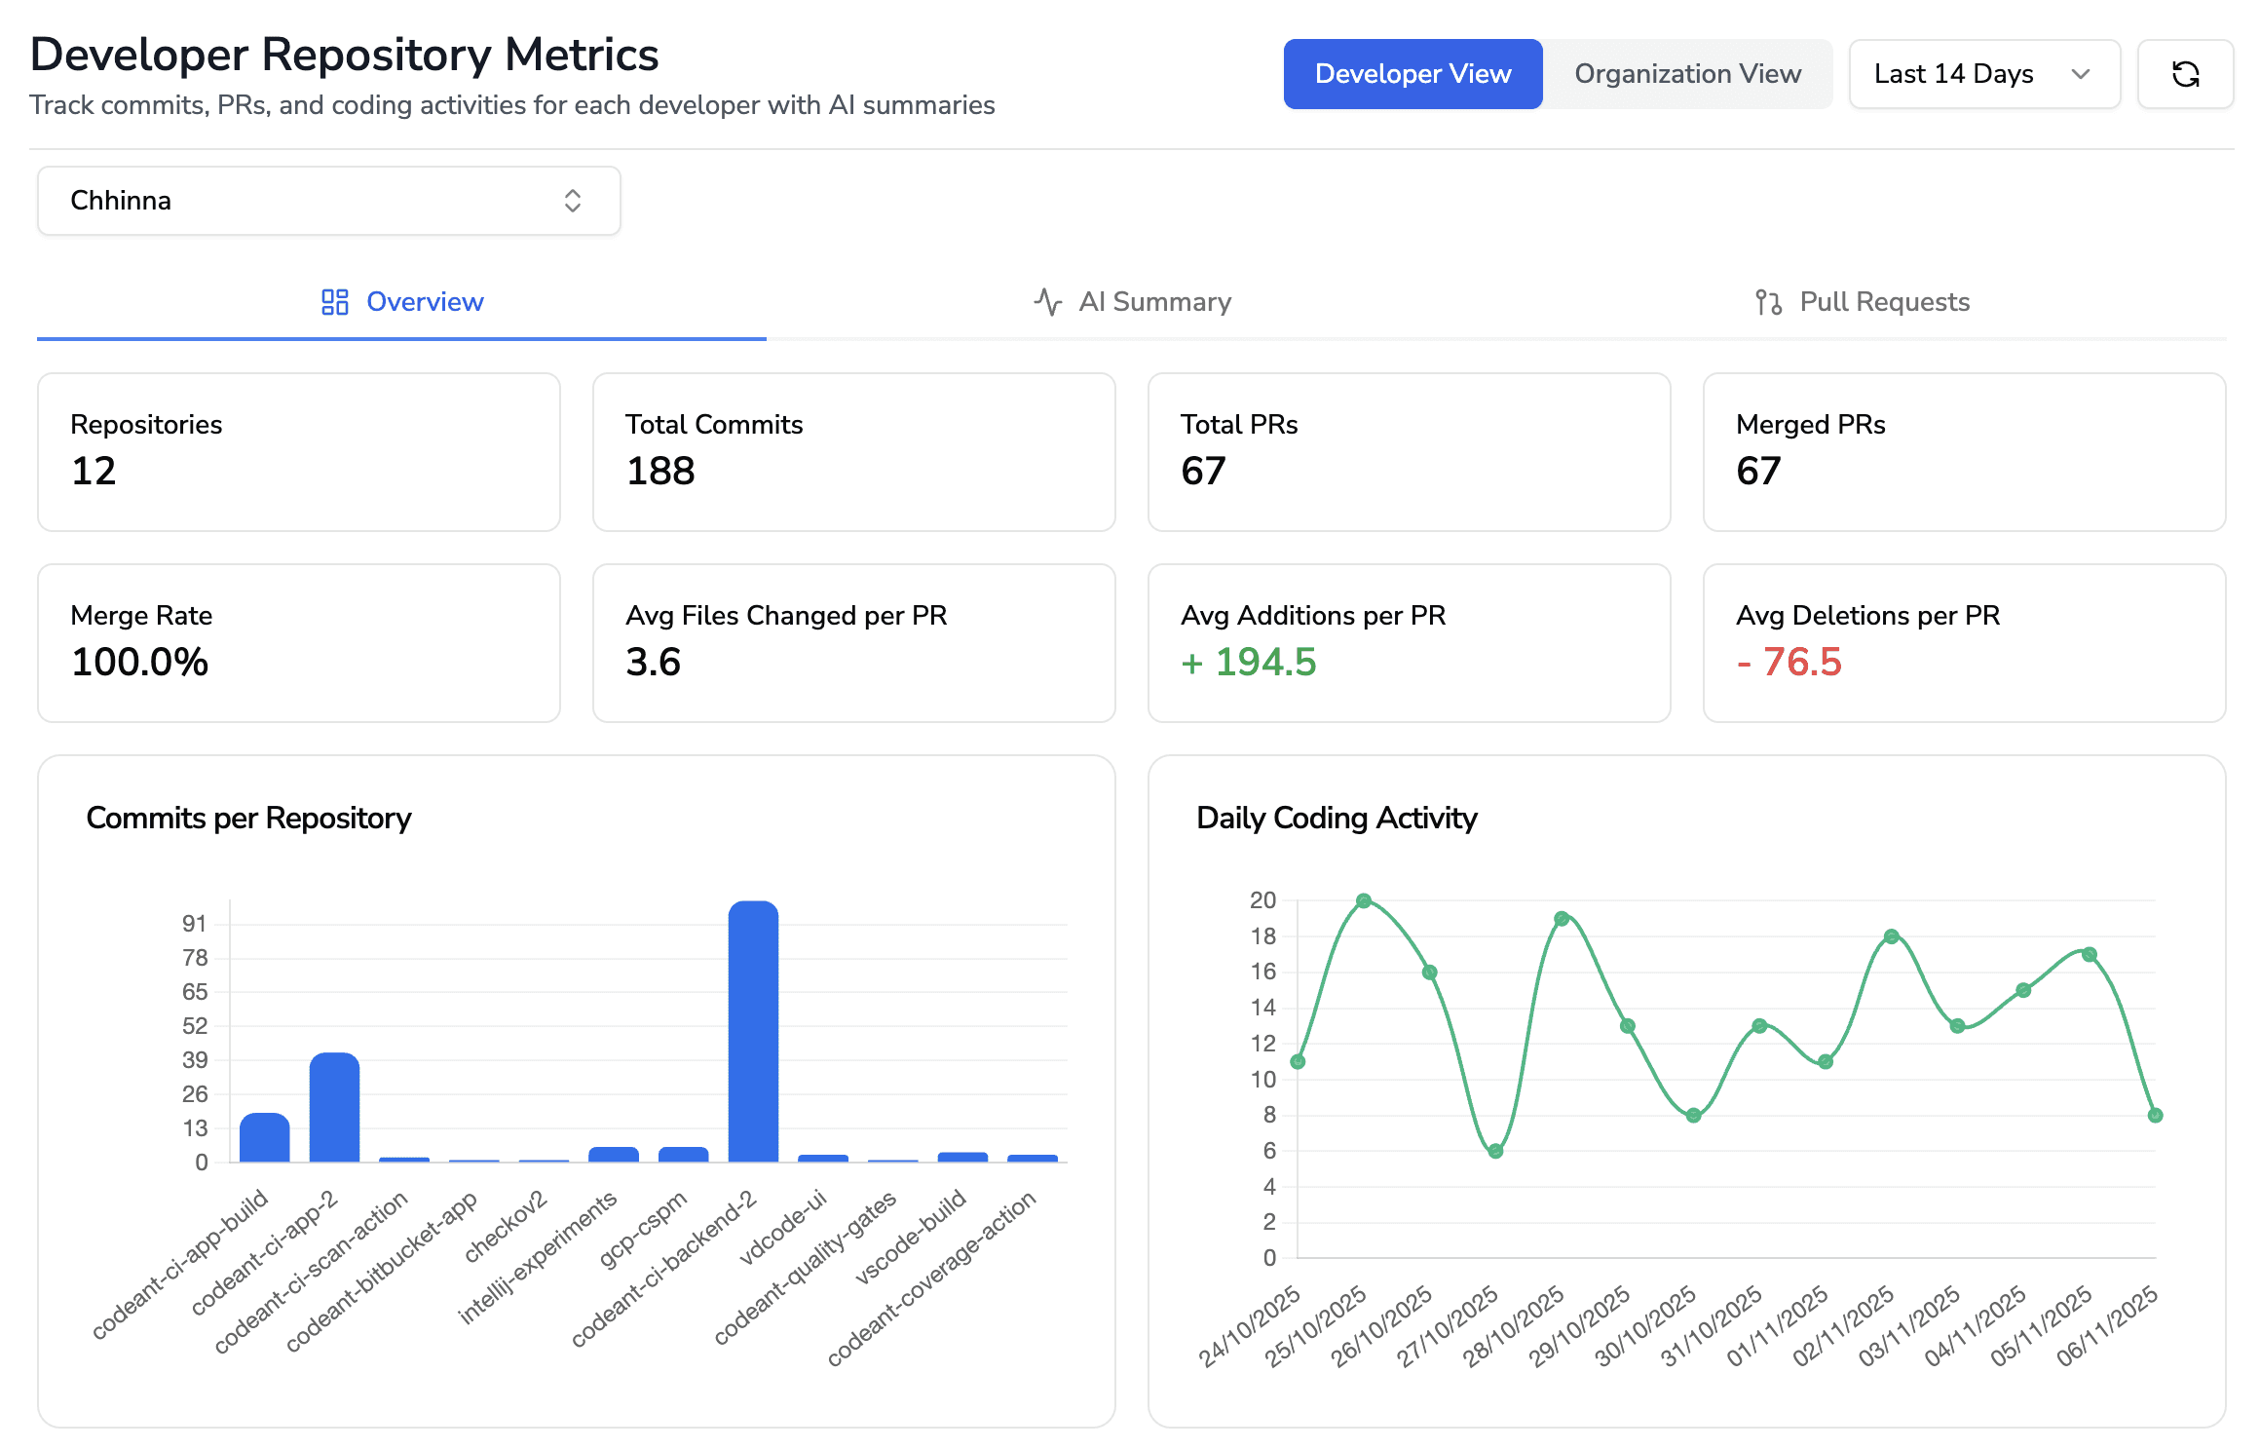
Task: Click the Overview tab grid icon
Action: click(334, 302)
